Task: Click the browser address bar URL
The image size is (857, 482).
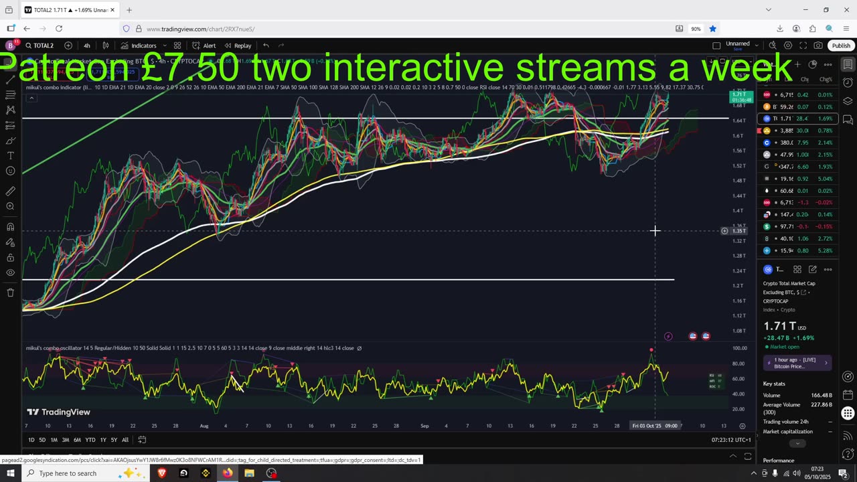Action: [x=201, y=29]
